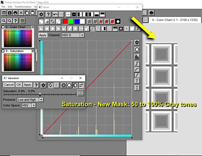Click the swap arrows icon in Saturation dialog

coord(81,85)
